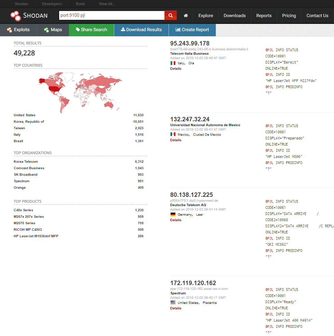Click Shodan in the top bar

pyautogui.click(x=21, y=4)
